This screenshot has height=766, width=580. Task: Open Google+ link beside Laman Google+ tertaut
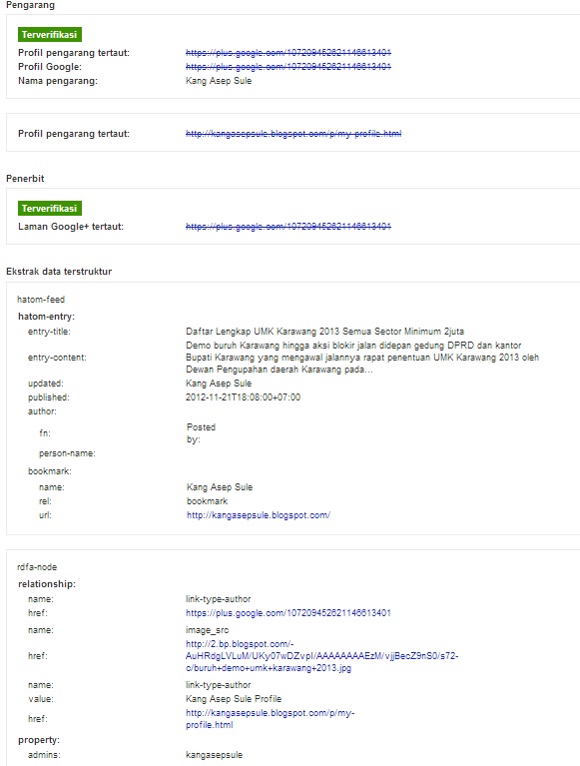click(289, 226)
